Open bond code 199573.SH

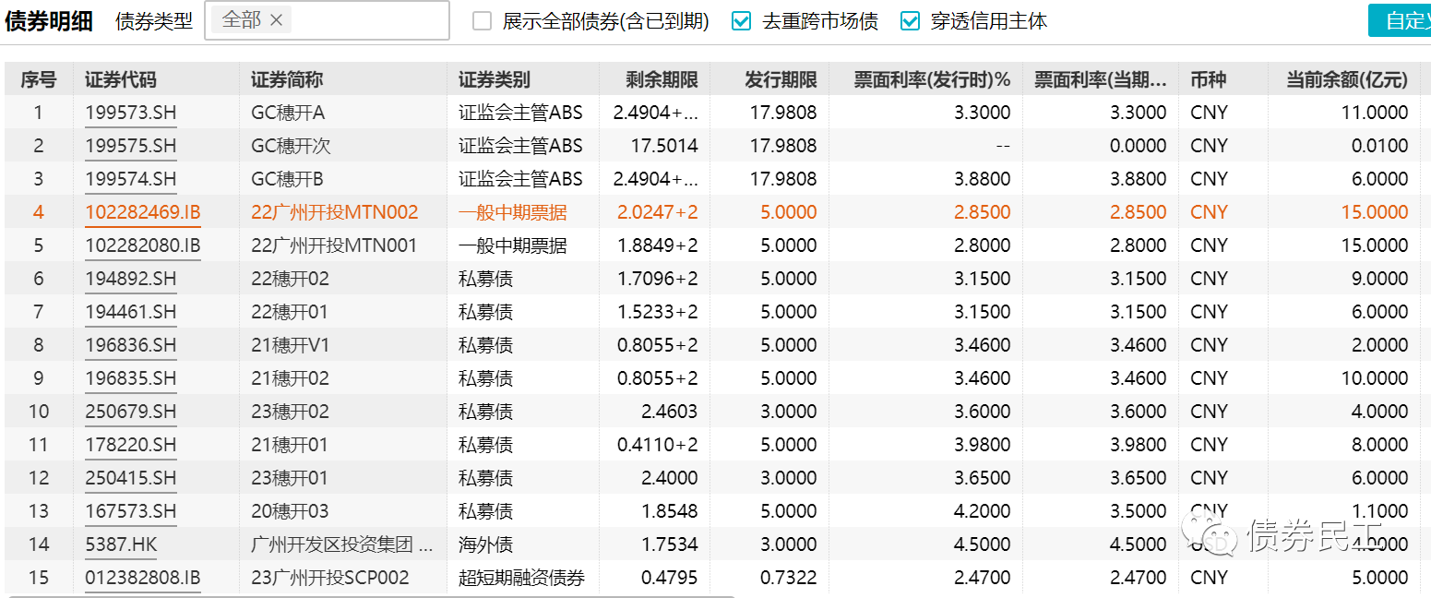pos(130,113)
